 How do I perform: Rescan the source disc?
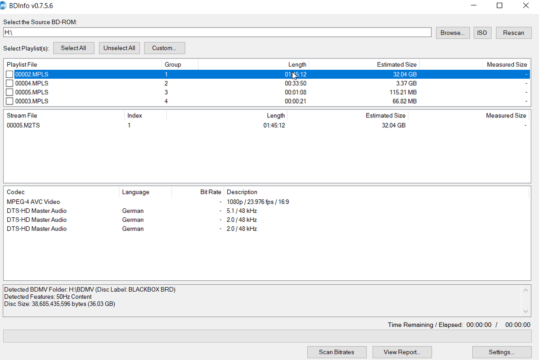pos(513,33)
